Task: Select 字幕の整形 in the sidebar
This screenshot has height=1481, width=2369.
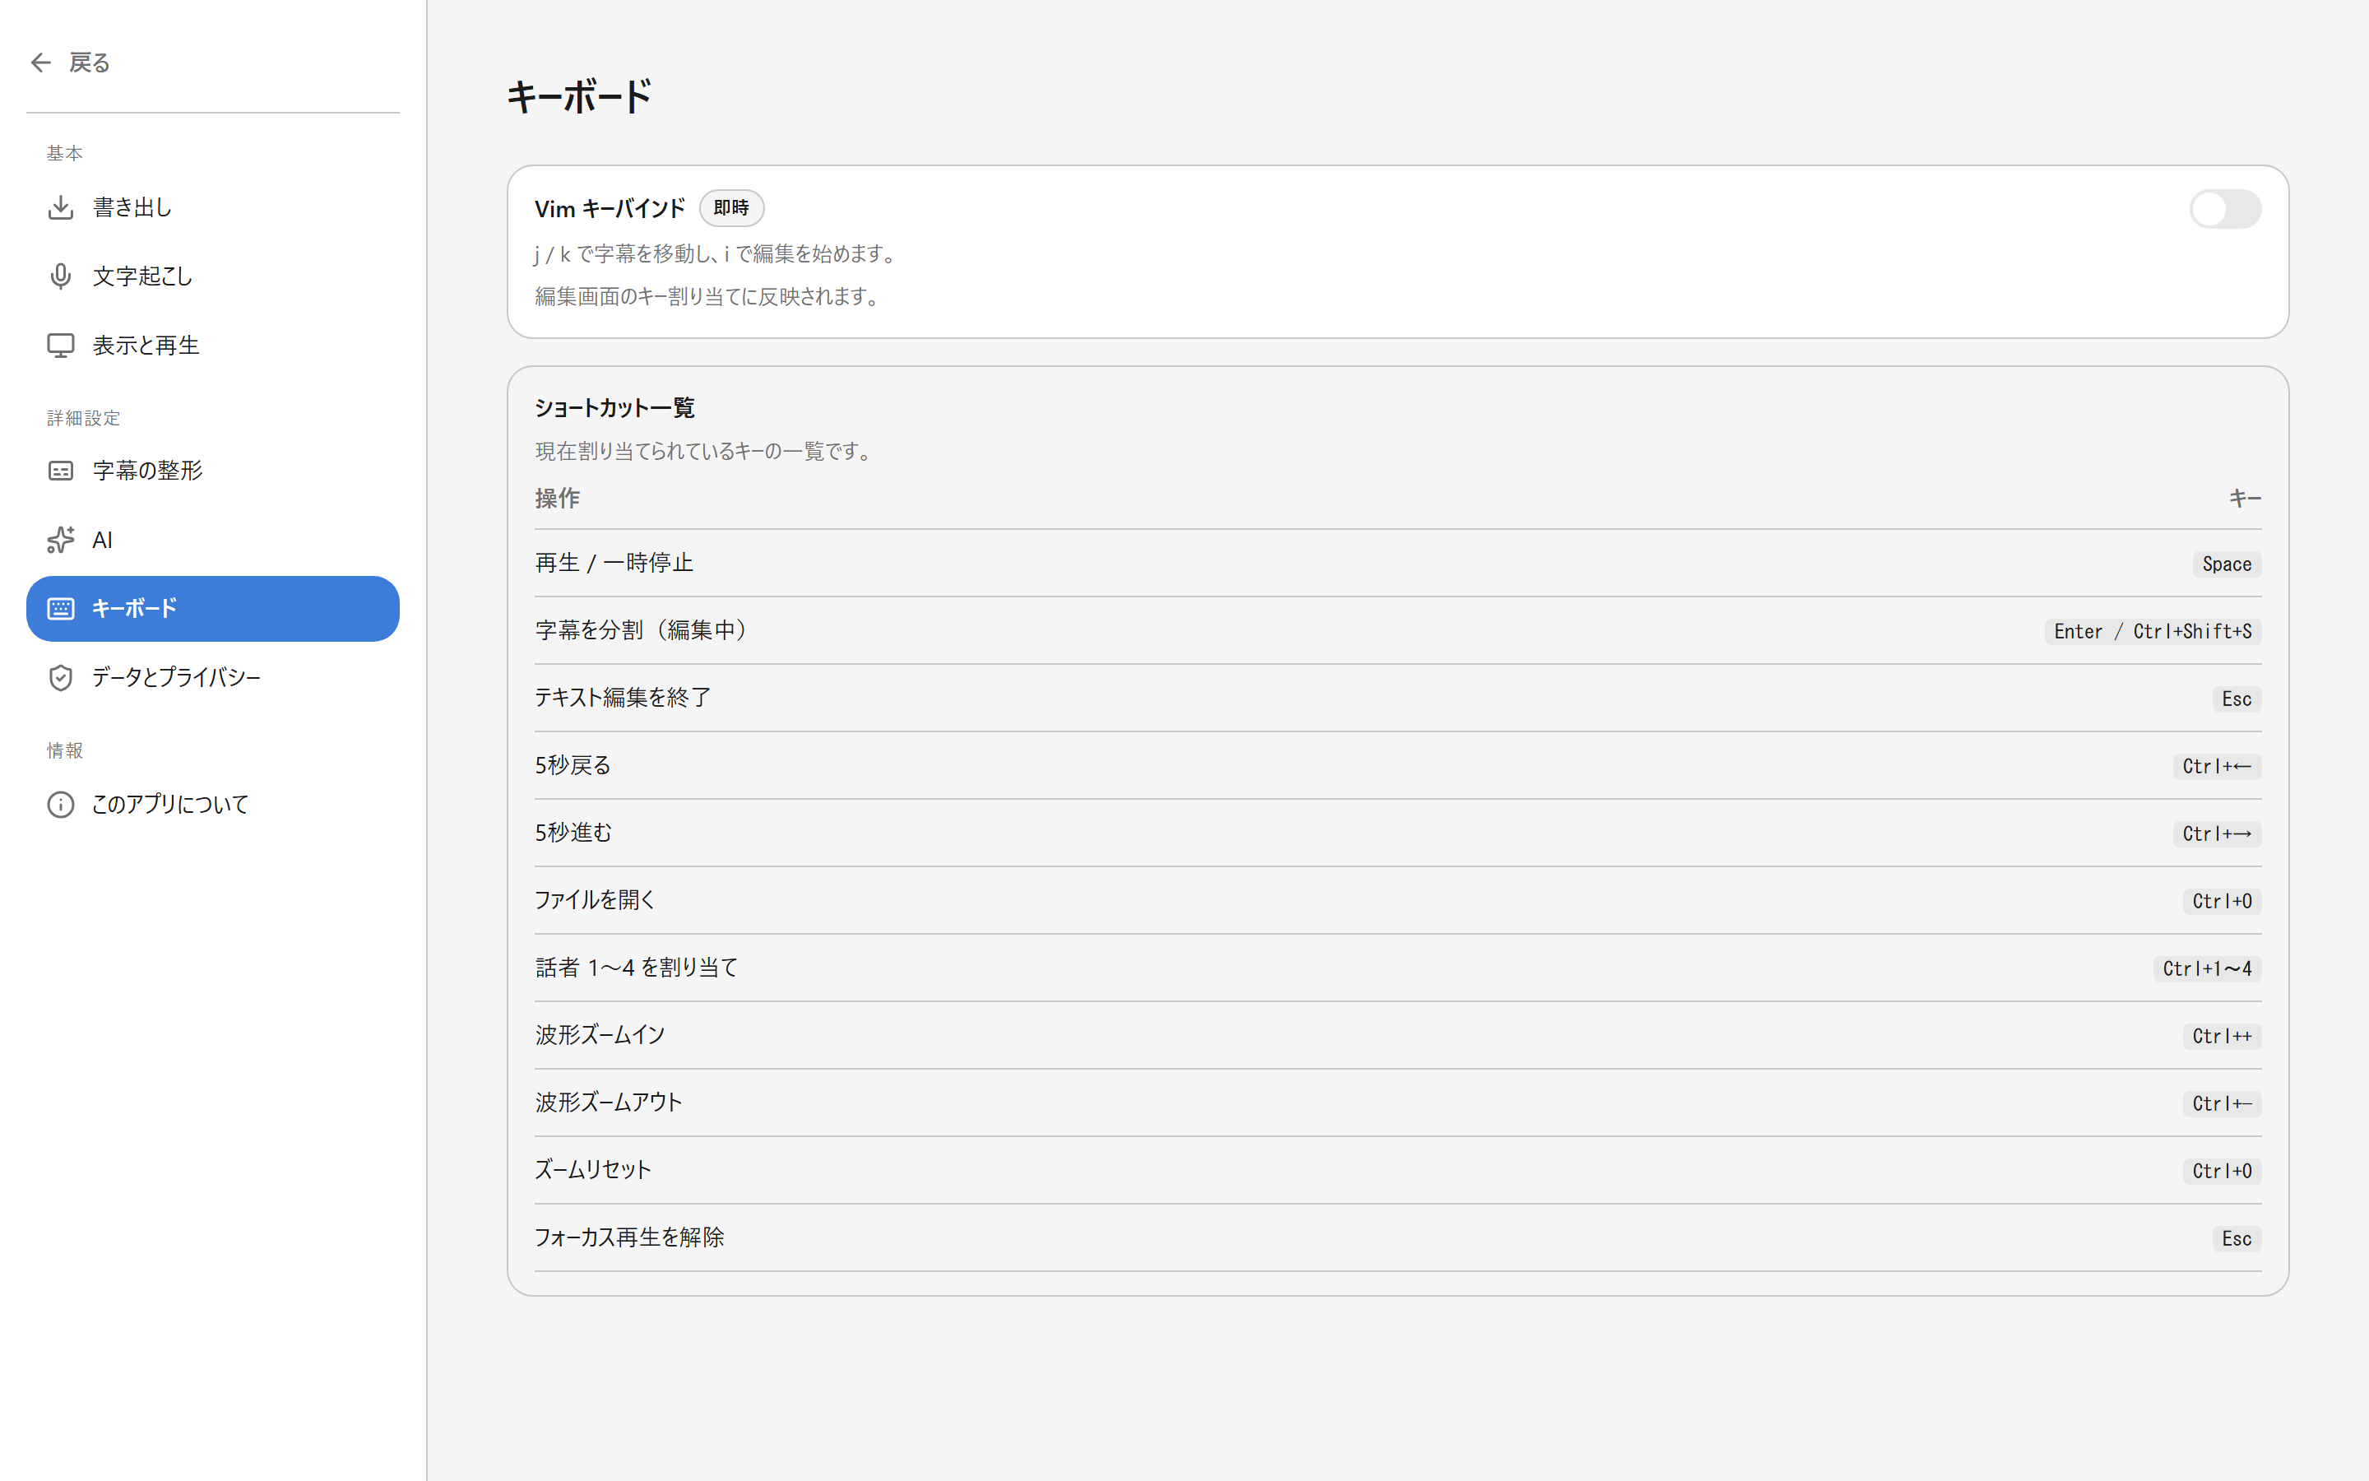Action: point(212,471)
